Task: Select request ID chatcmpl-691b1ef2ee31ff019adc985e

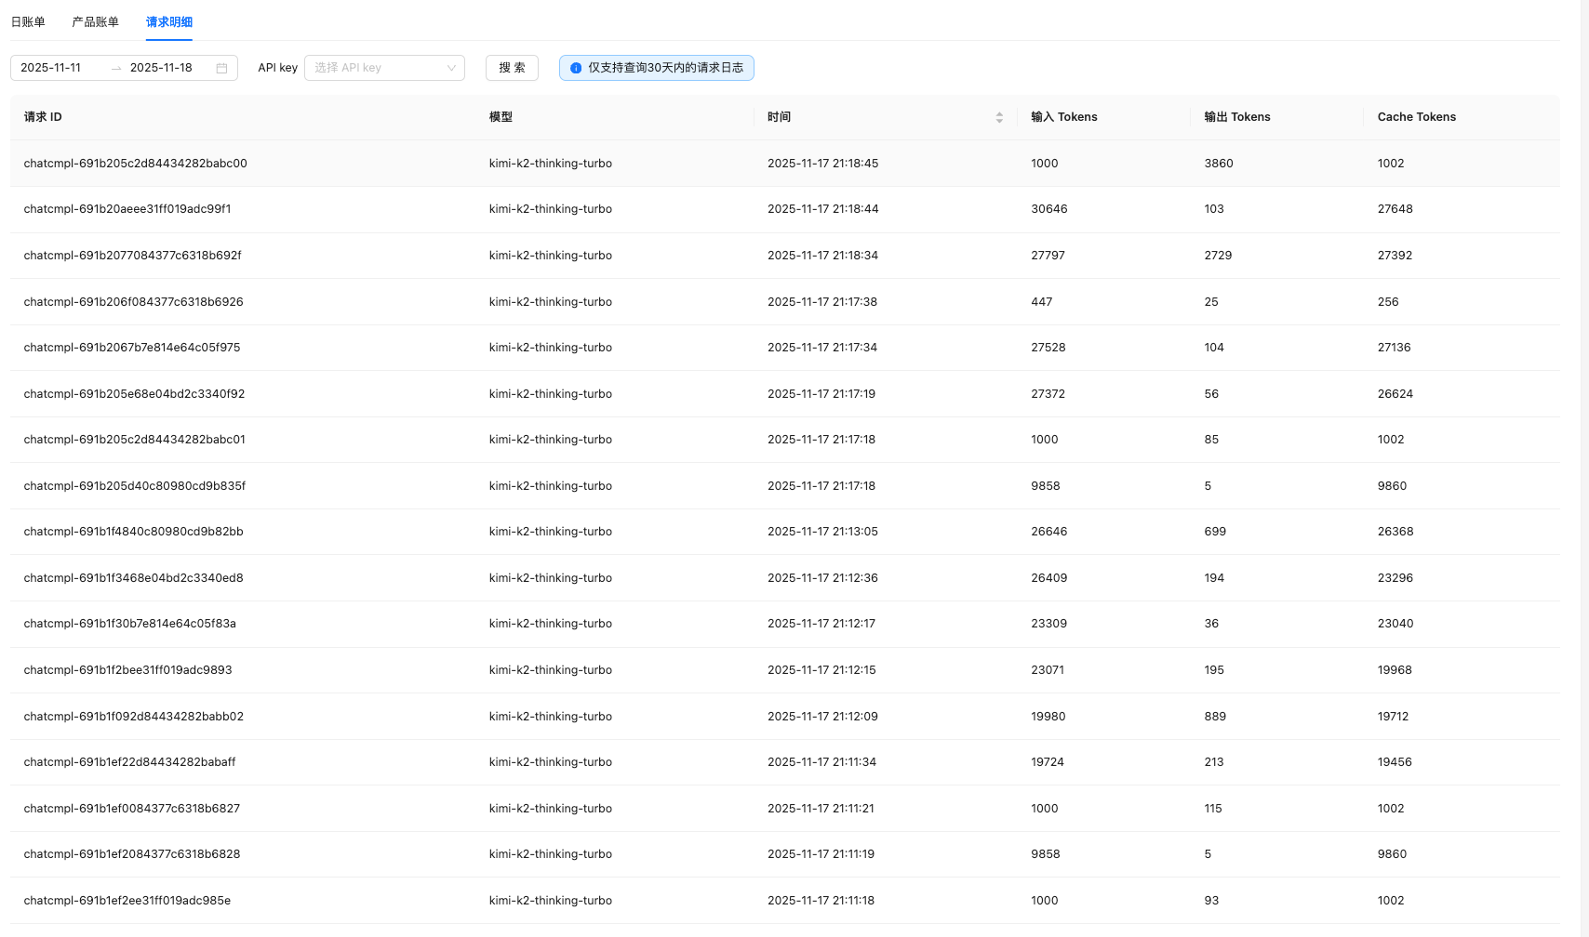Action: click(127, 901)
